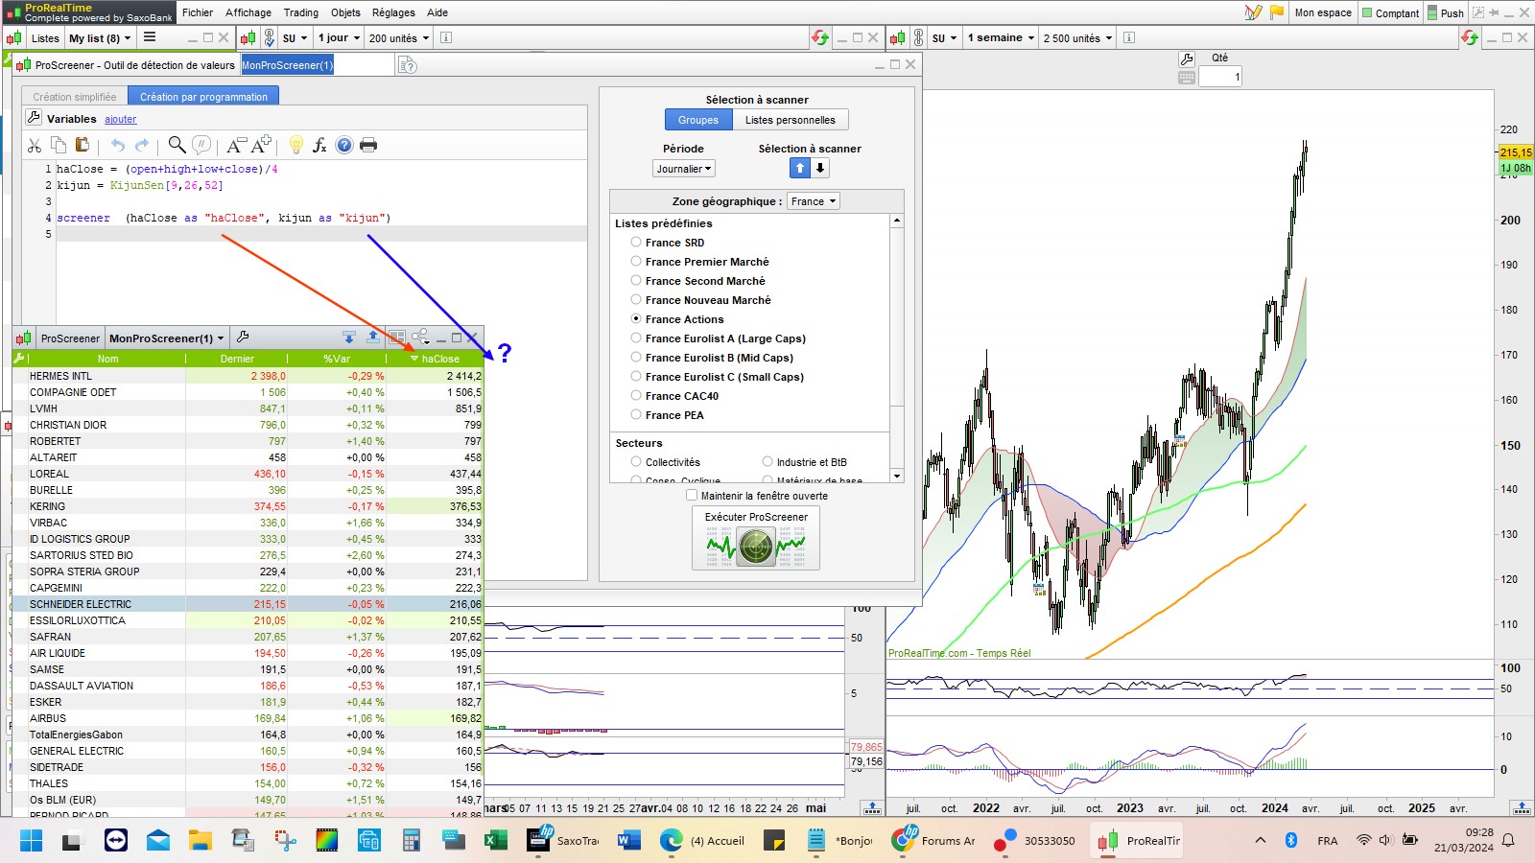Expand the Période Journalier dropdown
The image size is (1535, 863).
(x=684, y=169)
